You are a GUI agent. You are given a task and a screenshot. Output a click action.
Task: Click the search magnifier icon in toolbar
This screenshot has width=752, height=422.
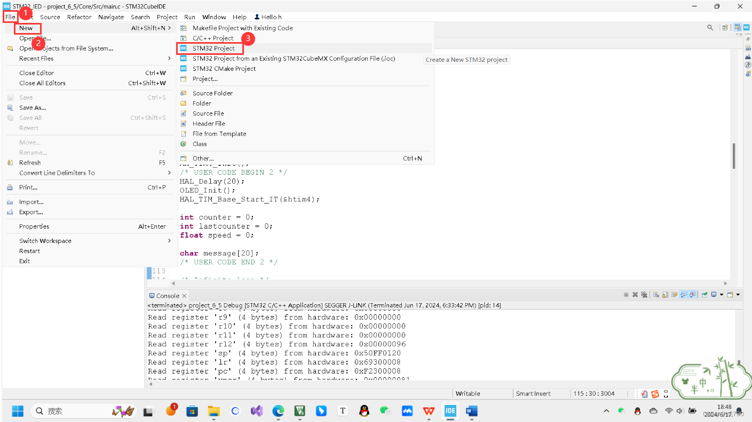(x=710, y=27)
